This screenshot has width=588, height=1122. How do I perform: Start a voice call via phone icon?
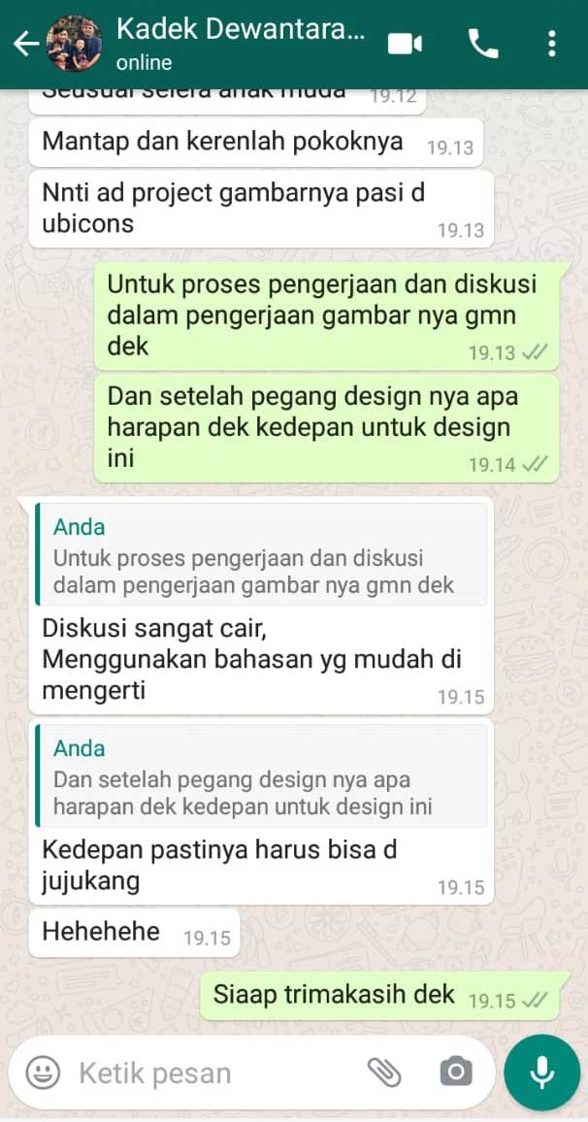click(483, 45)
